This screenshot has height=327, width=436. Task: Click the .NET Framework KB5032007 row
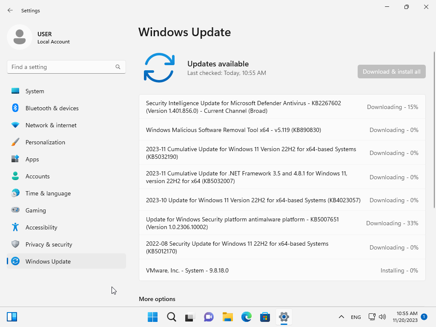coord(282,177)
